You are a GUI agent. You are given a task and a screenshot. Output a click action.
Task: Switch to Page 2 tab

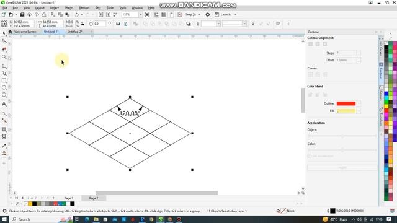94,198
